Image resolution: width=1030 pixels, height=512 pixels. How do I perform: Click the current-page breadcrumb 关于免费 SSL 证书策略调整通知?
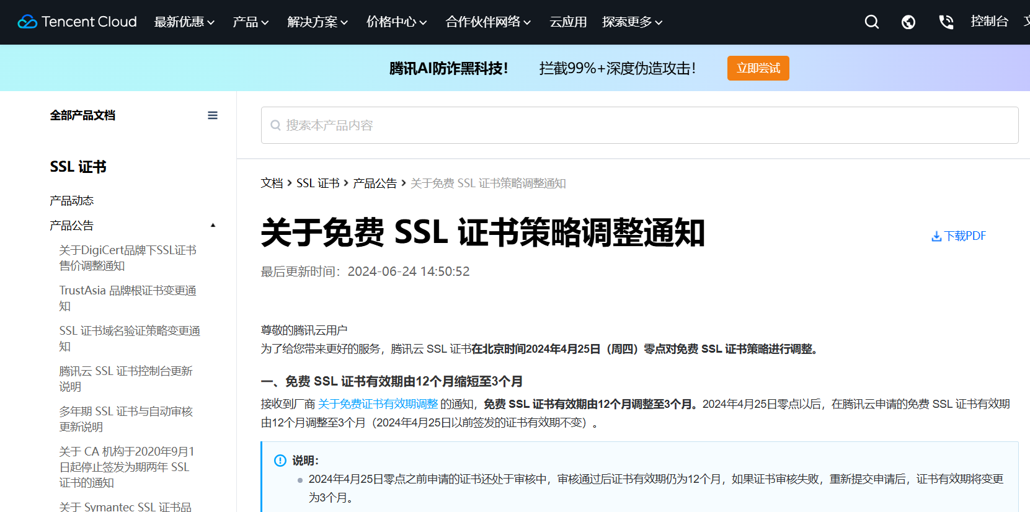pos(488,183)
